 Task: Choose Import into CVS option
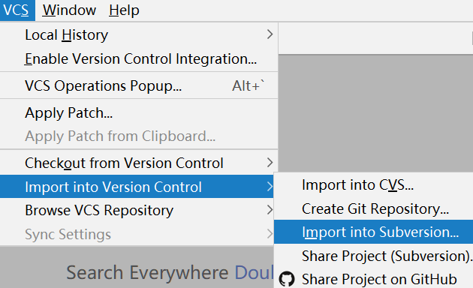[373, 184]
